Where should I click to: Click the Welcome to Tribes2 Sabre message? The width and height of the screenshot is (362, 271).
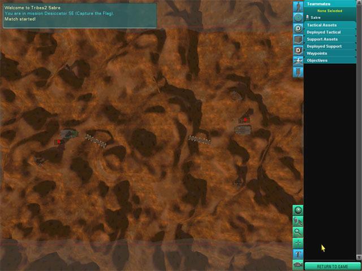[x=33, y=7]
